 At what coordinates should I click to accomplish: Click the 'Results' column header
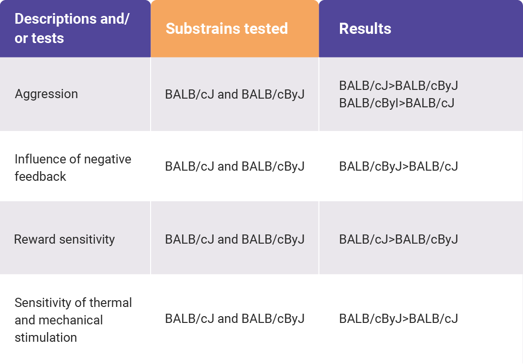pos(421,29)
